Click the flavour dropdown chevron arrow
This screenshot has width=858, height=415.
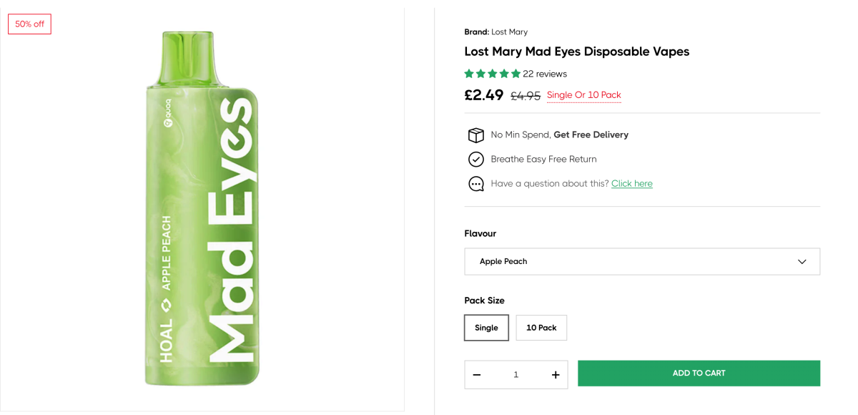coord(802,262)
